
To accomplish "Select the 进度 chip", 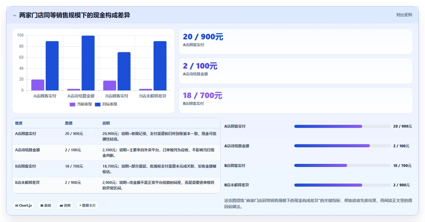I will [x=65, y=205].
